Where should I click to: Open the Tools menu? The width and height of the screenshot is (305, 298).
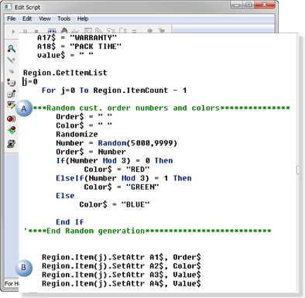(x=63, y=19)
